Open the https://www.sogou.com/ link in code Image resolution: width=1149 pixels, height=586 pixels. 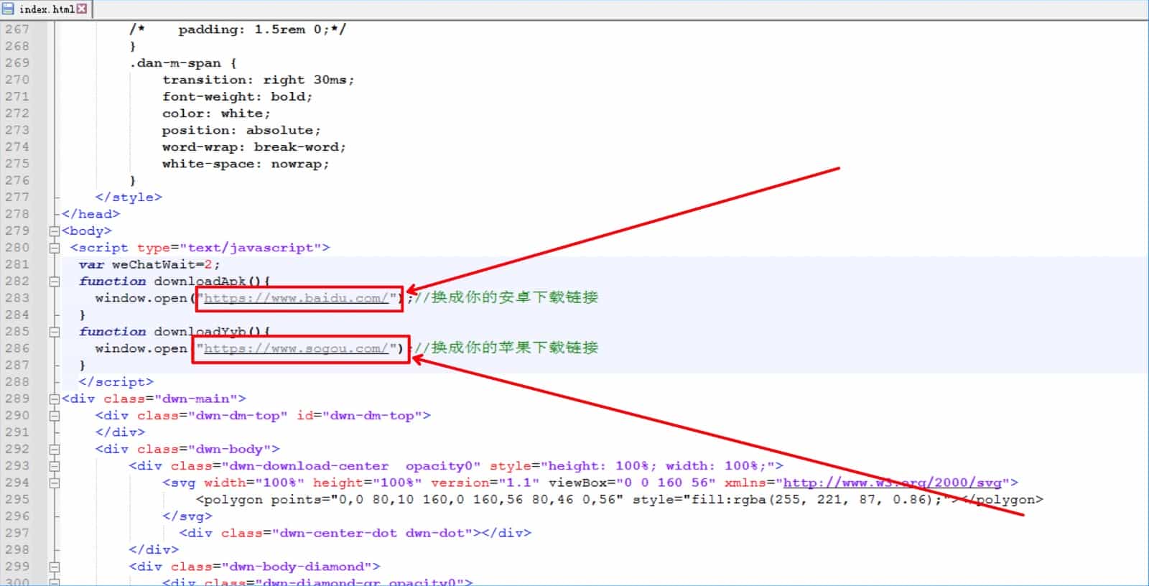tap(296, 348)
